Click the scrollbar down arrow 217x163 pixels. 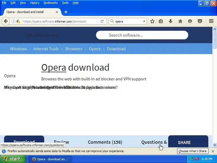pyautogui.click(x=215, y=145)
